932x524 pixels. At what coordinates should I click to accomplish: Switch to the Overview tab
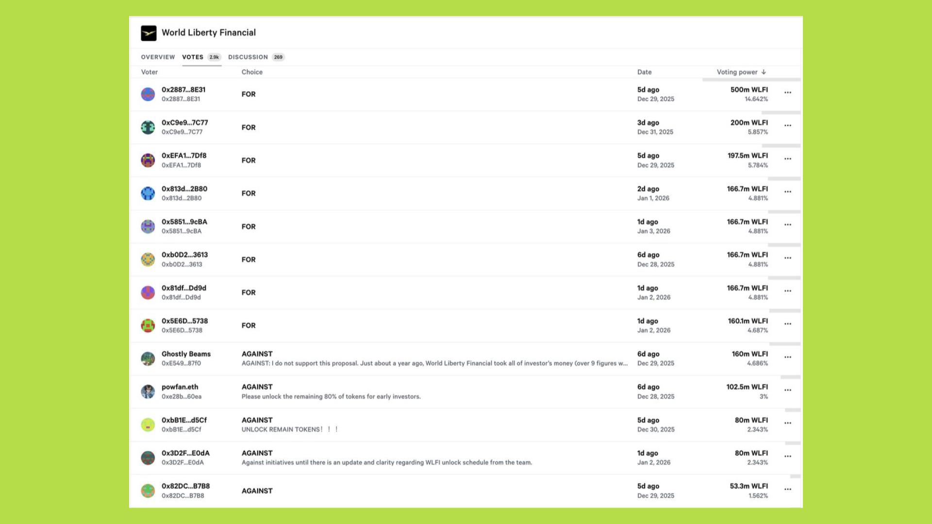pyautogui.click(x=158, y=57)
